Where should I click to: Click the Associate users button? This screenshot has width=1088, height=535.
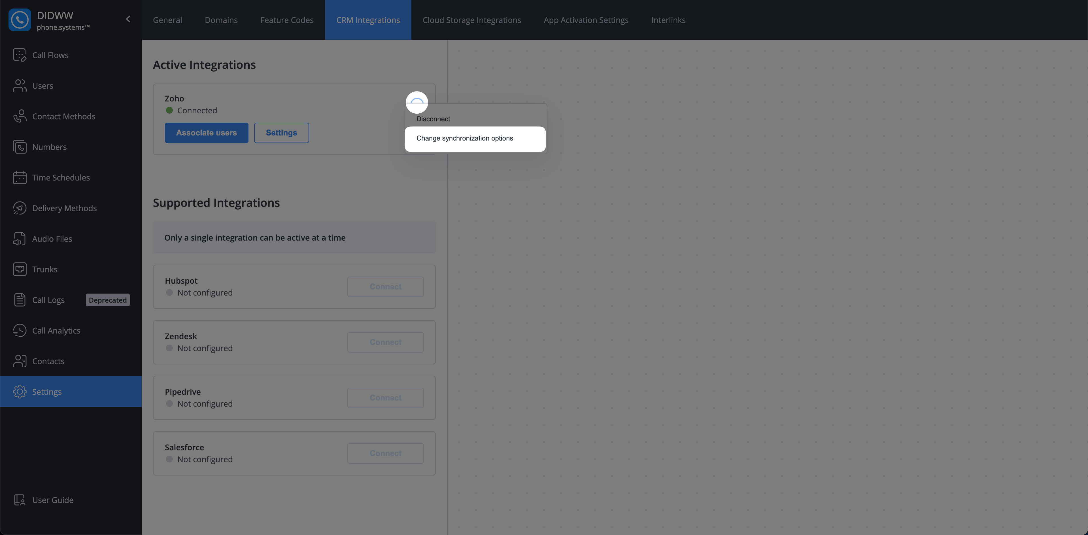(207, 133)
